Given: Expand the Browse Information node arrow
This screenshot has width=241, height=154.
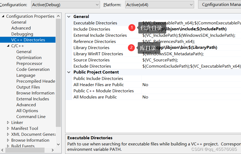Looking at the screenshot, I should tap(8, 140).
